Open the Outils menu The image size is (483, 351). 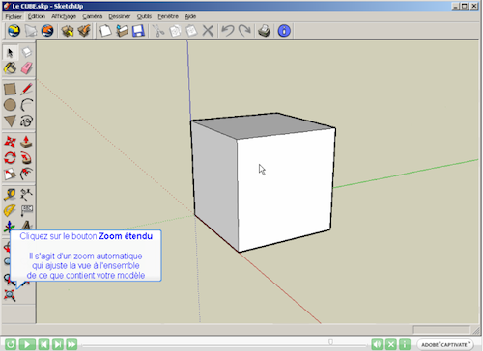pyautogui.click(x=144, y=16)
